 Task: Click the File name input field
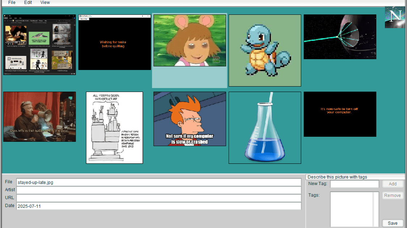tap(159, 183)
